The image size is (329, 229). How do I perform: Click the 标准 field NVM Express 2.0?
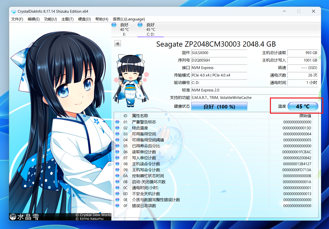pos(255,90)
